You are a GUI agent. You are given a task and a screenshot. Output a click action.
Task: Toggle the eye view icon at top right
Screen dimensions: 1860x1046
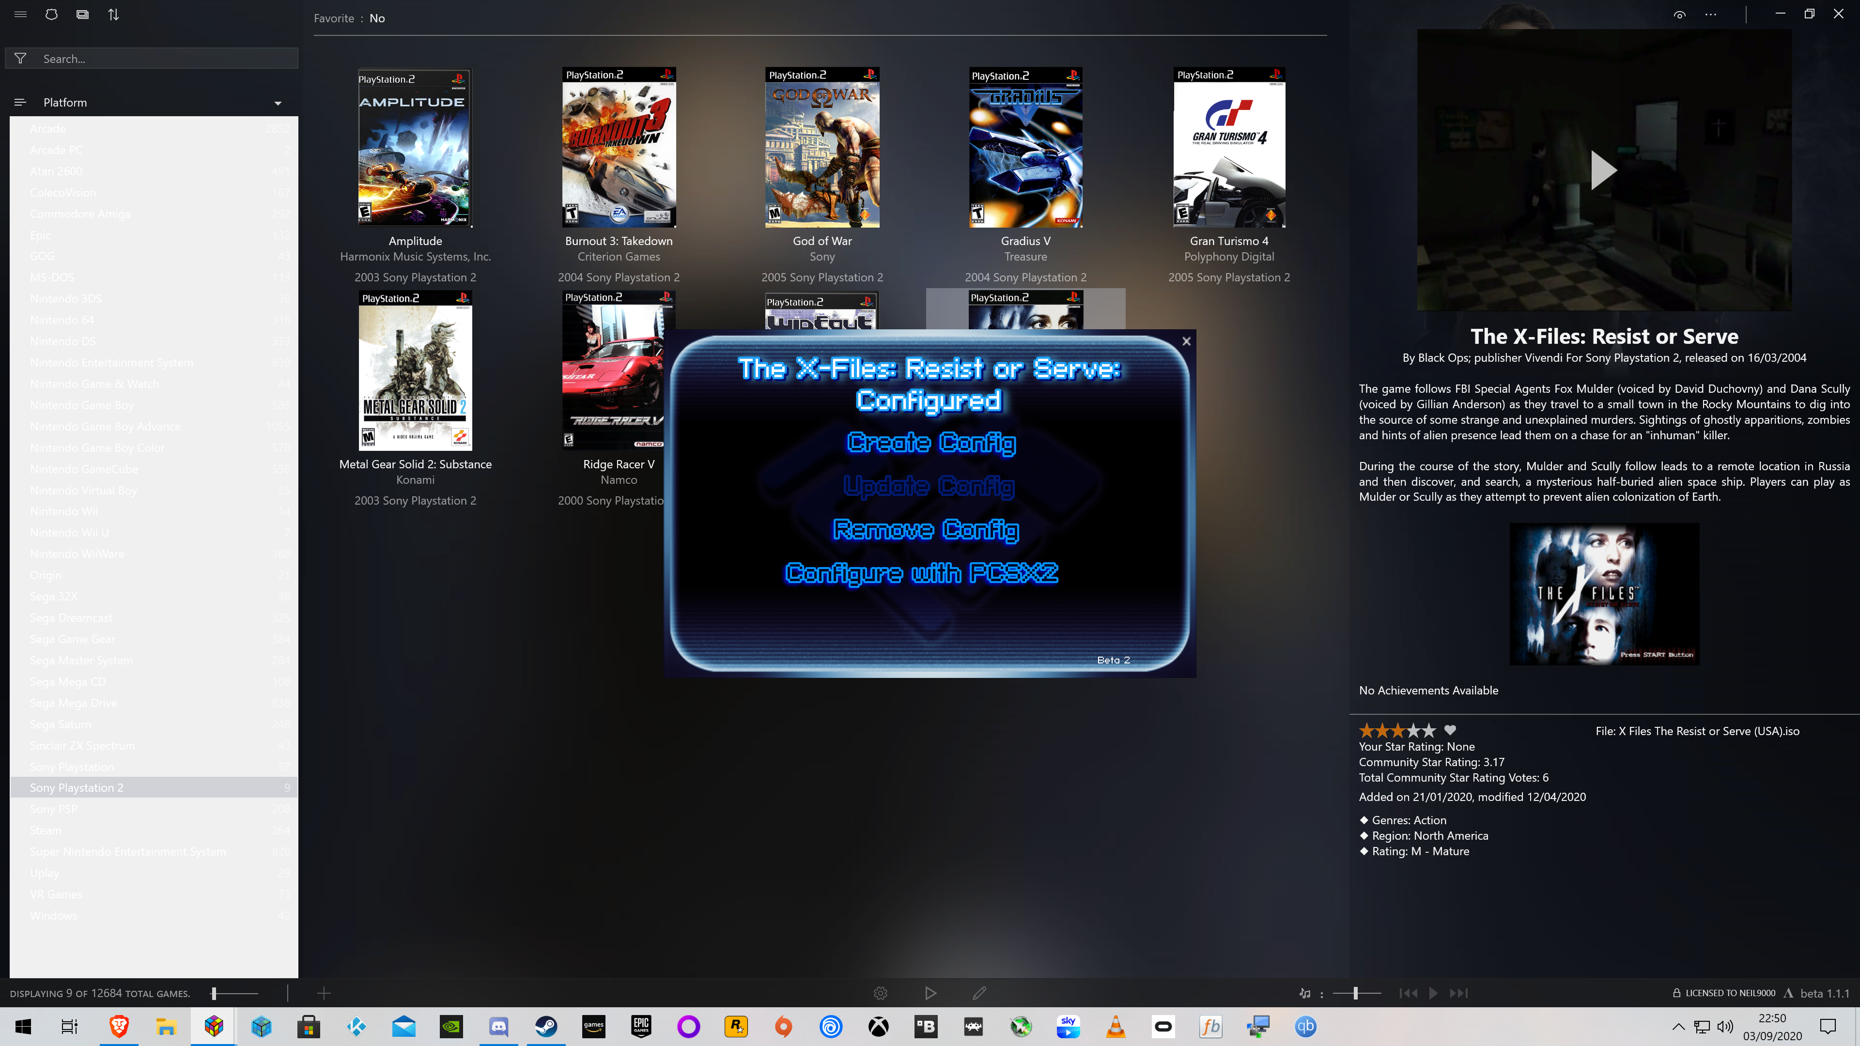1679,15
